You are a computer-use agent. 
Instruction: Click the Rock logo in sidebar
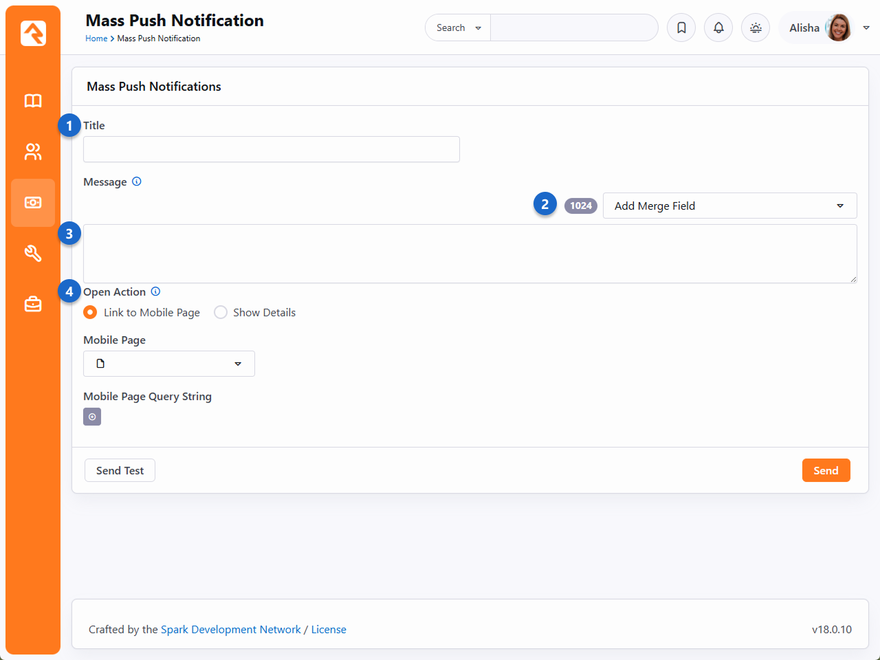tap(33, 33)
